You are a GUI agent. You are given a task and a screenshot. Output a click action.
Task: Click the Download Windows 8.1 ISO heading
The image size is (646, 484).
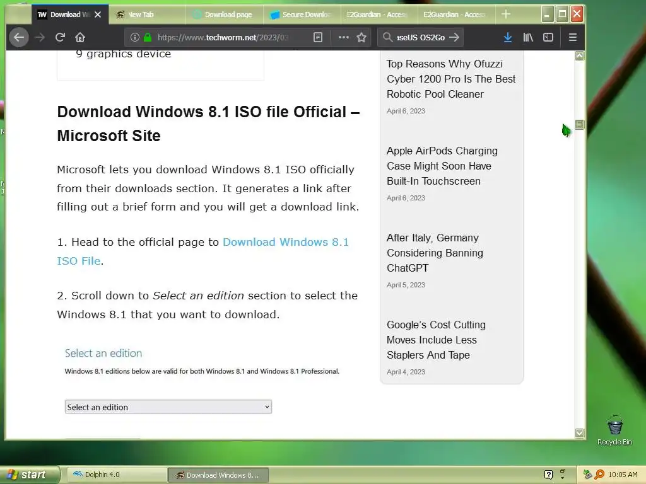[x=208, y=124]
